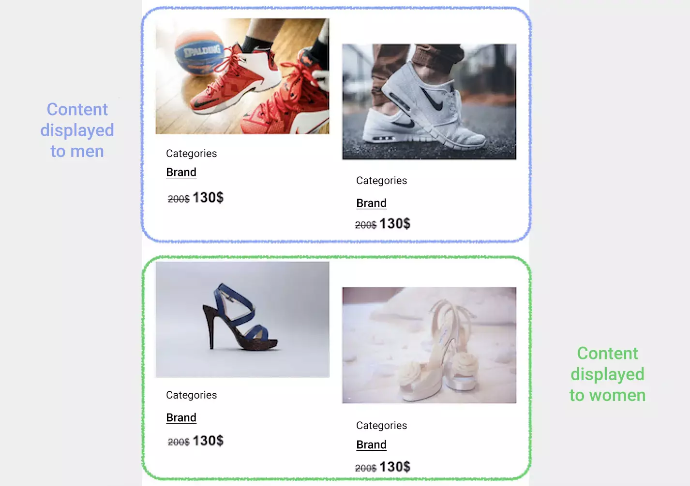This screenshot has width=690, height=486.
Task: Click the crossed-out 200$ price under bridal heels
Action: point(366,468)
